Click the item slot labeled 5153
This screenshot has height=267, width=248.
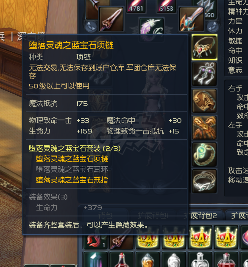(166, 6)
